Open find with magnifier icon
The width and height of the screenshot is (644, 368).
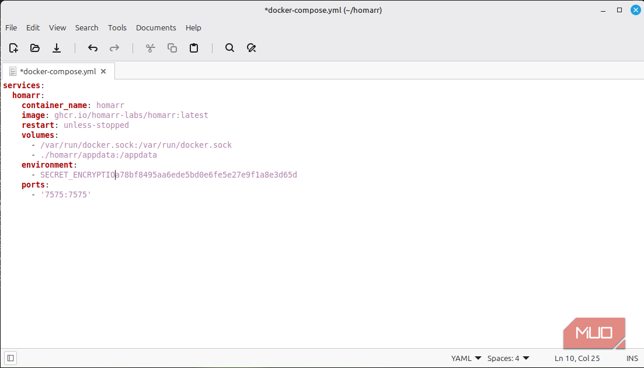click(229, 48)
